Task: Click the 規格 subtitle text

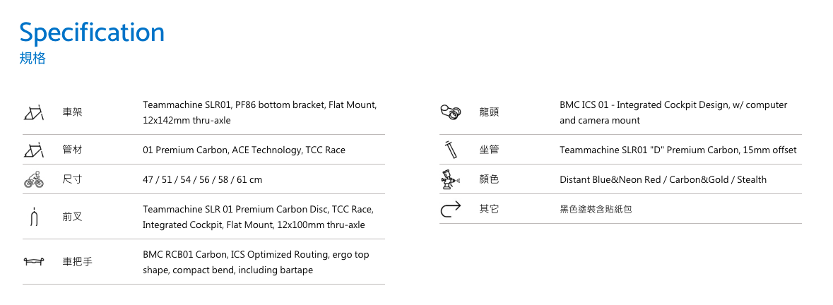Action: coord(33,59)
